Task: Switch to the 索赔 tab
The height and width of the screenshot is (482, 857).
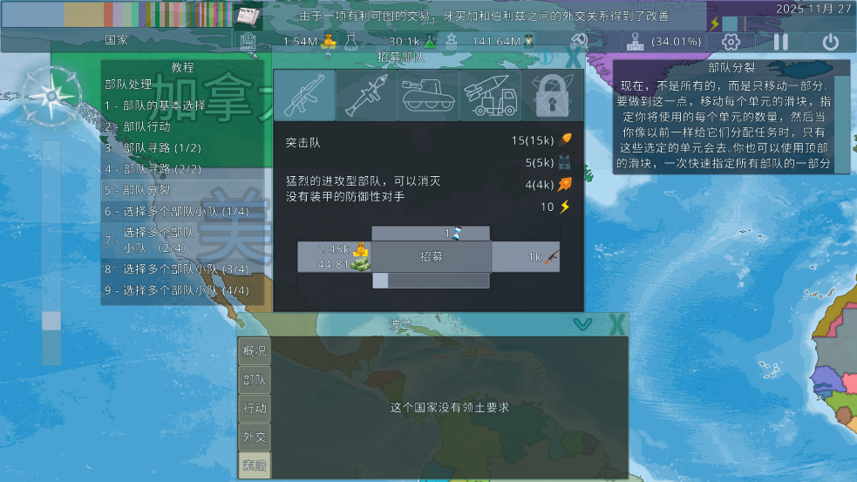Action: (255, 465)
